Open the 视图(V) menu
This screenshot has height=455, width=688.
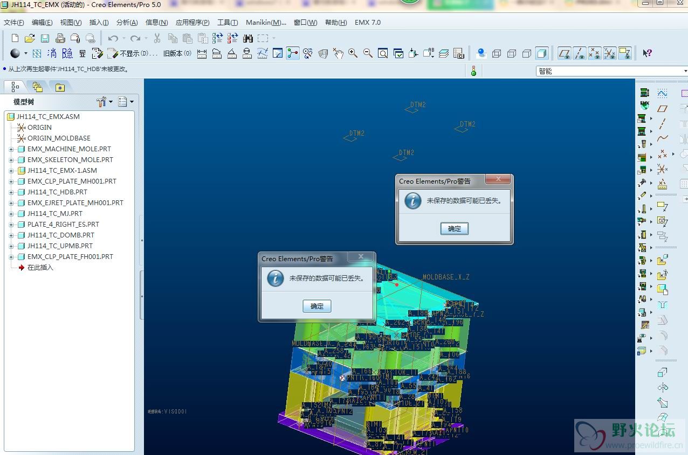tap(71, 23)
